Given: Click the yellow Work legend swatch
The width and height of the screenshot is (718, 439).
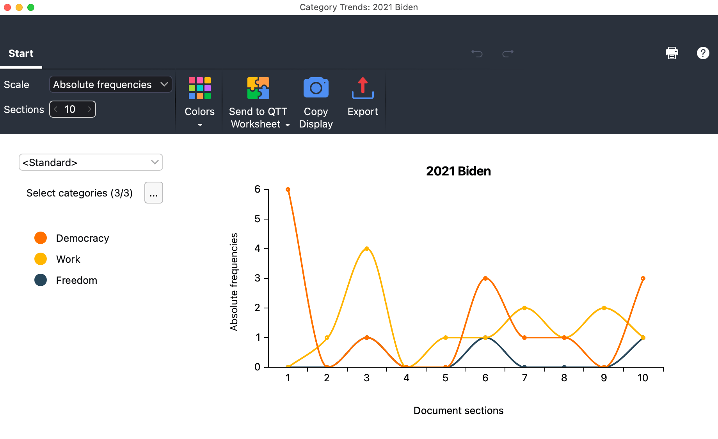Looking at the screenshot, I should coord(41,259).
